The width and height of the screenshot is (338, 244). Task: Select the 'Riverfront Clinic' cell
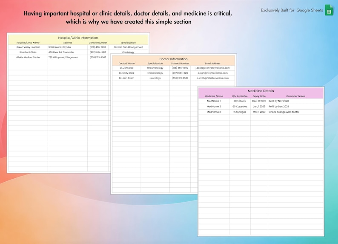(x=28, y=52)
